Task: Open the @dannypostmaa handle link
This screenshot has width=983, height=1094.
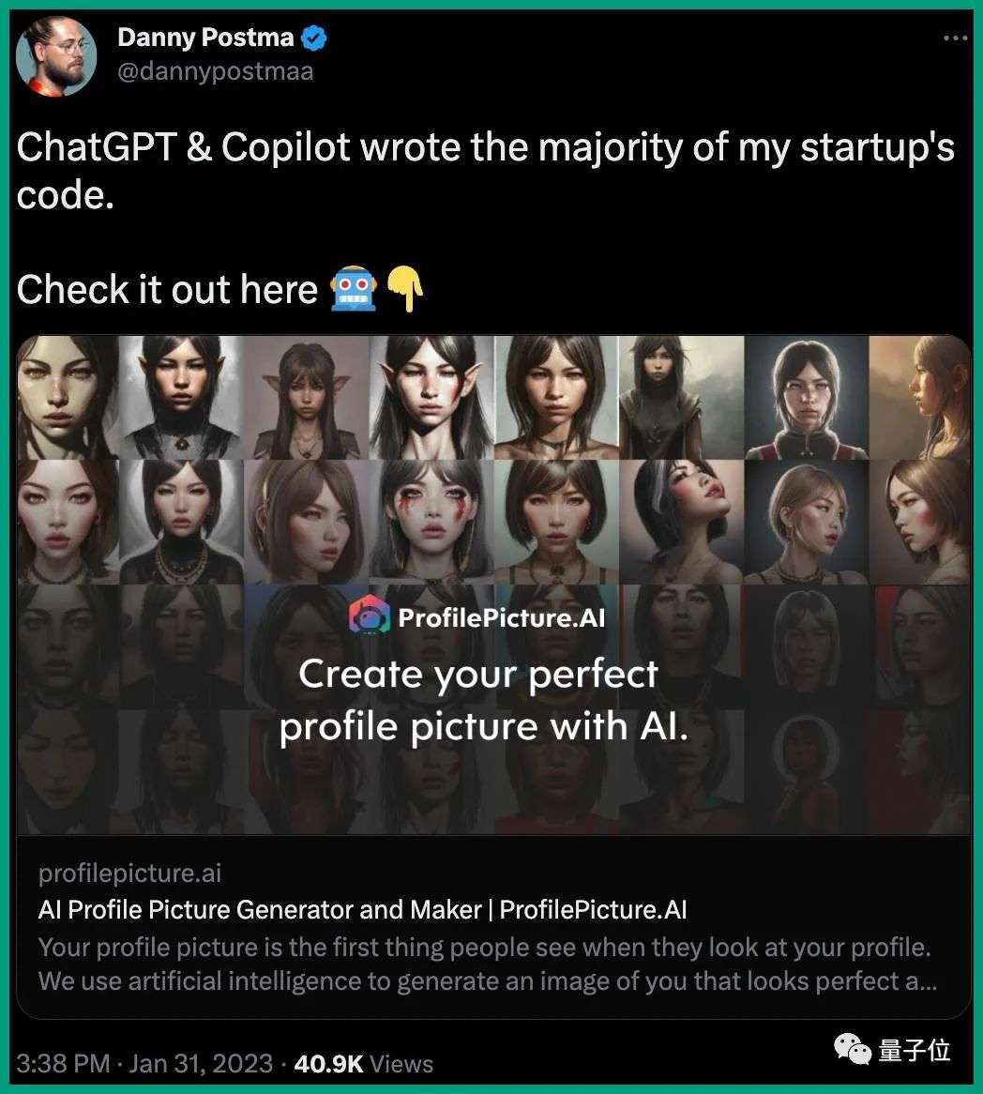Action: point(216,72)
